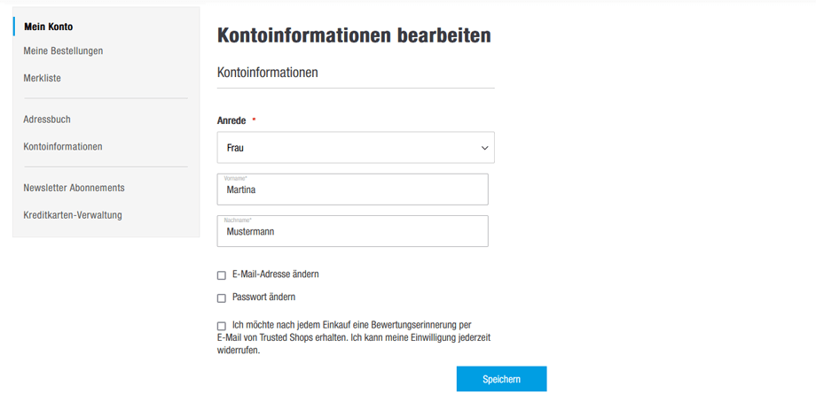816x402 pixels.
Task: Go to Meine Bestellungen
Action: coord(63,50)
